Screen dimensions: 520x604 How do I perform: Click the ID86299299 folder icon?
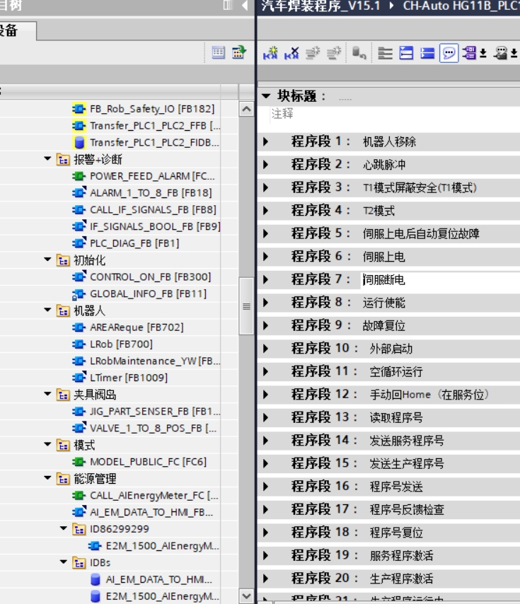point(79,529)
